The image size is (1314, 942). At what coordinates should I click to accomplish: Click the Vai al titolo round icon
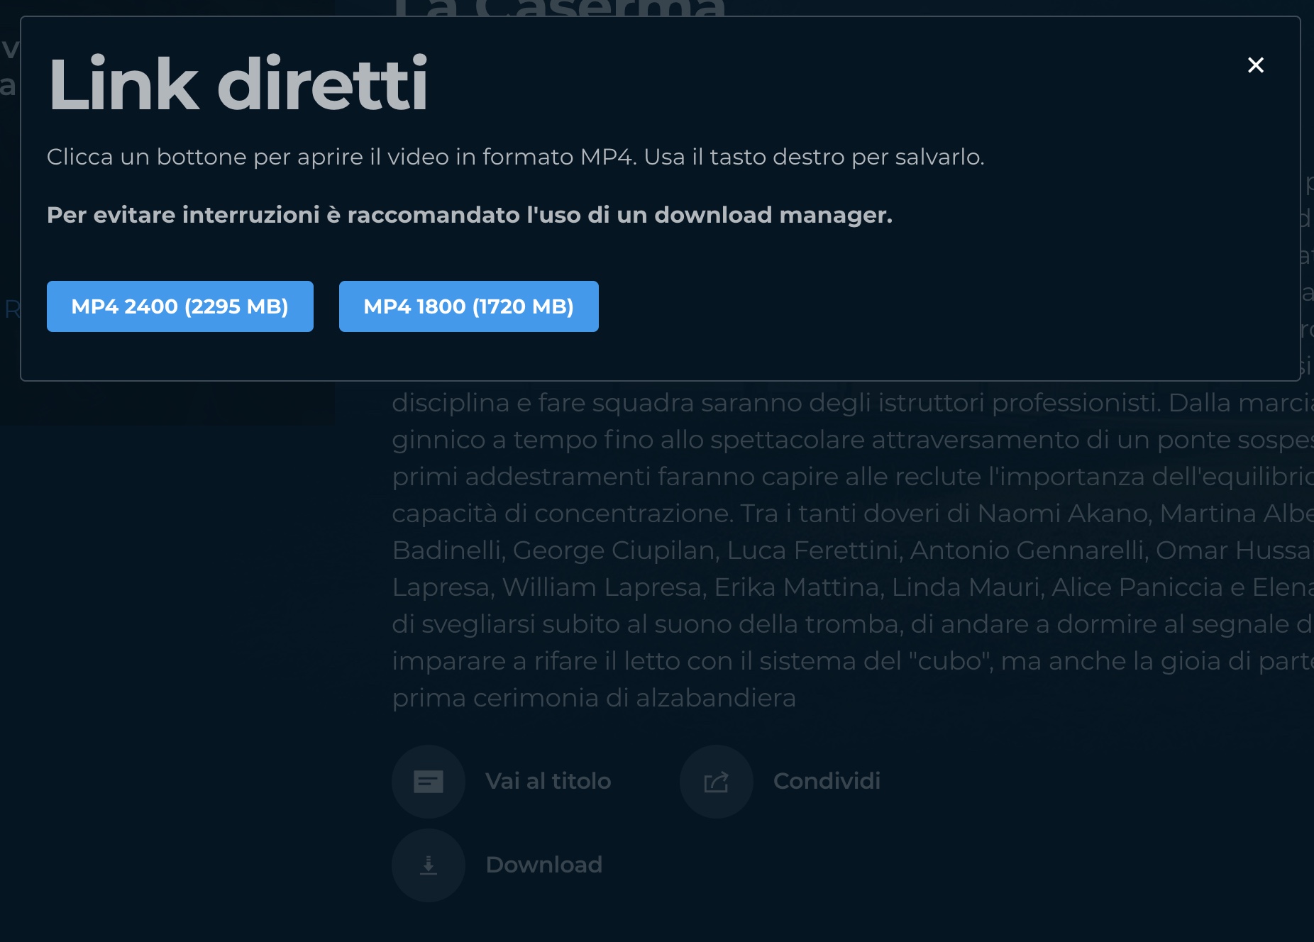point(429,782)
